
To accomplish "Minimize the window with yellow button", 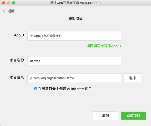I will point(9,3).
